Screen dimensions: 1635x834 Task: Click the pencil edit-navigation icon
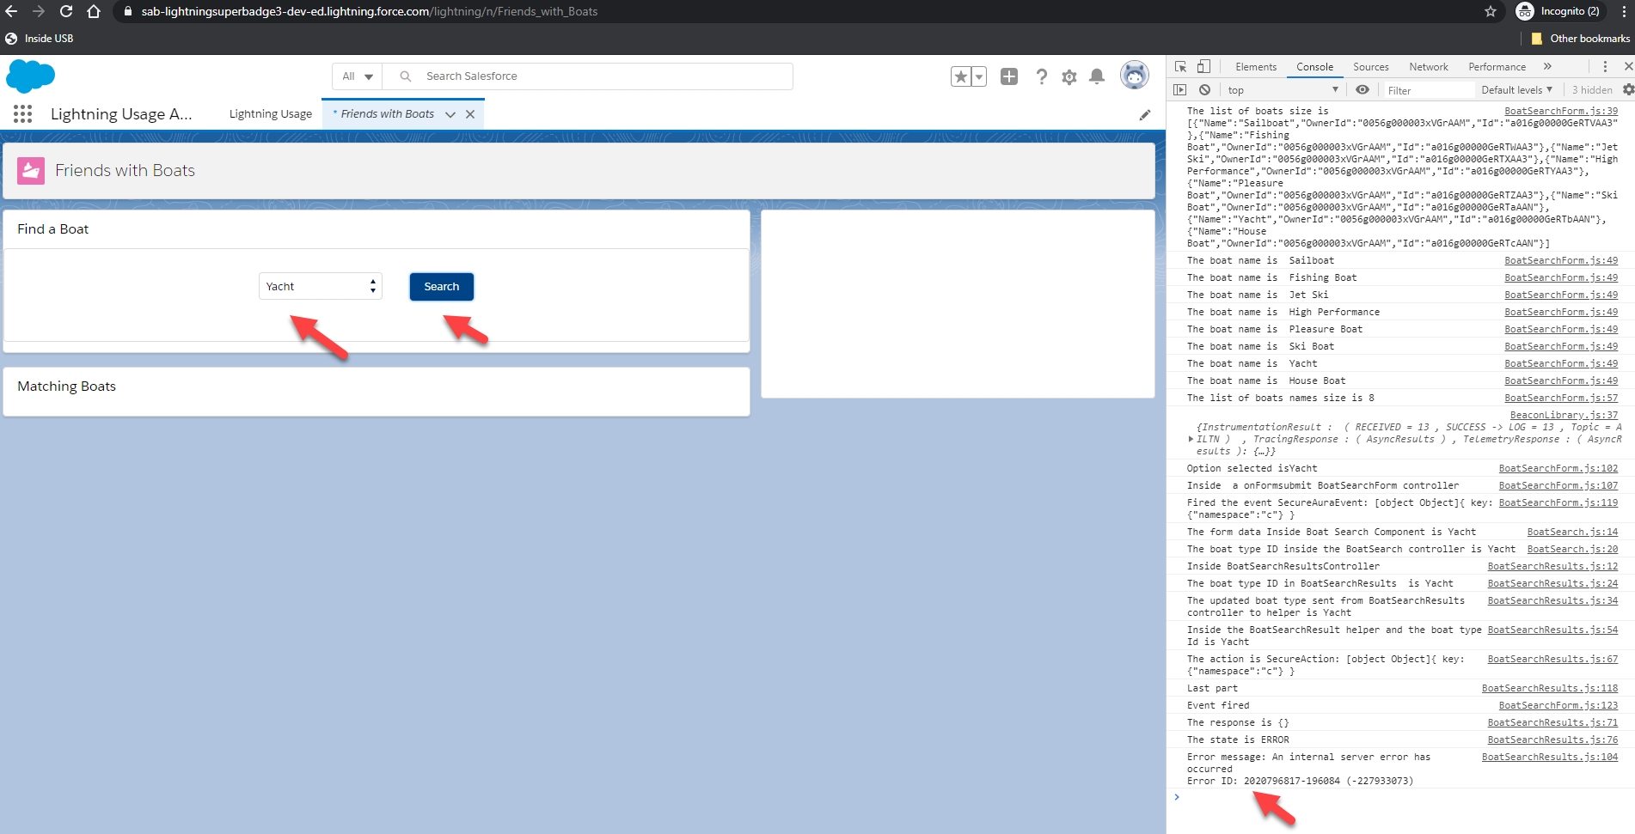(1145, 114)
